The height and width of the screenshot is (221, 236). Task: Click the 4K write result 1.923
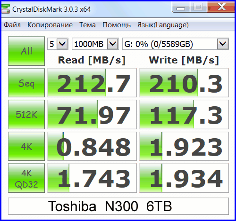184,146
